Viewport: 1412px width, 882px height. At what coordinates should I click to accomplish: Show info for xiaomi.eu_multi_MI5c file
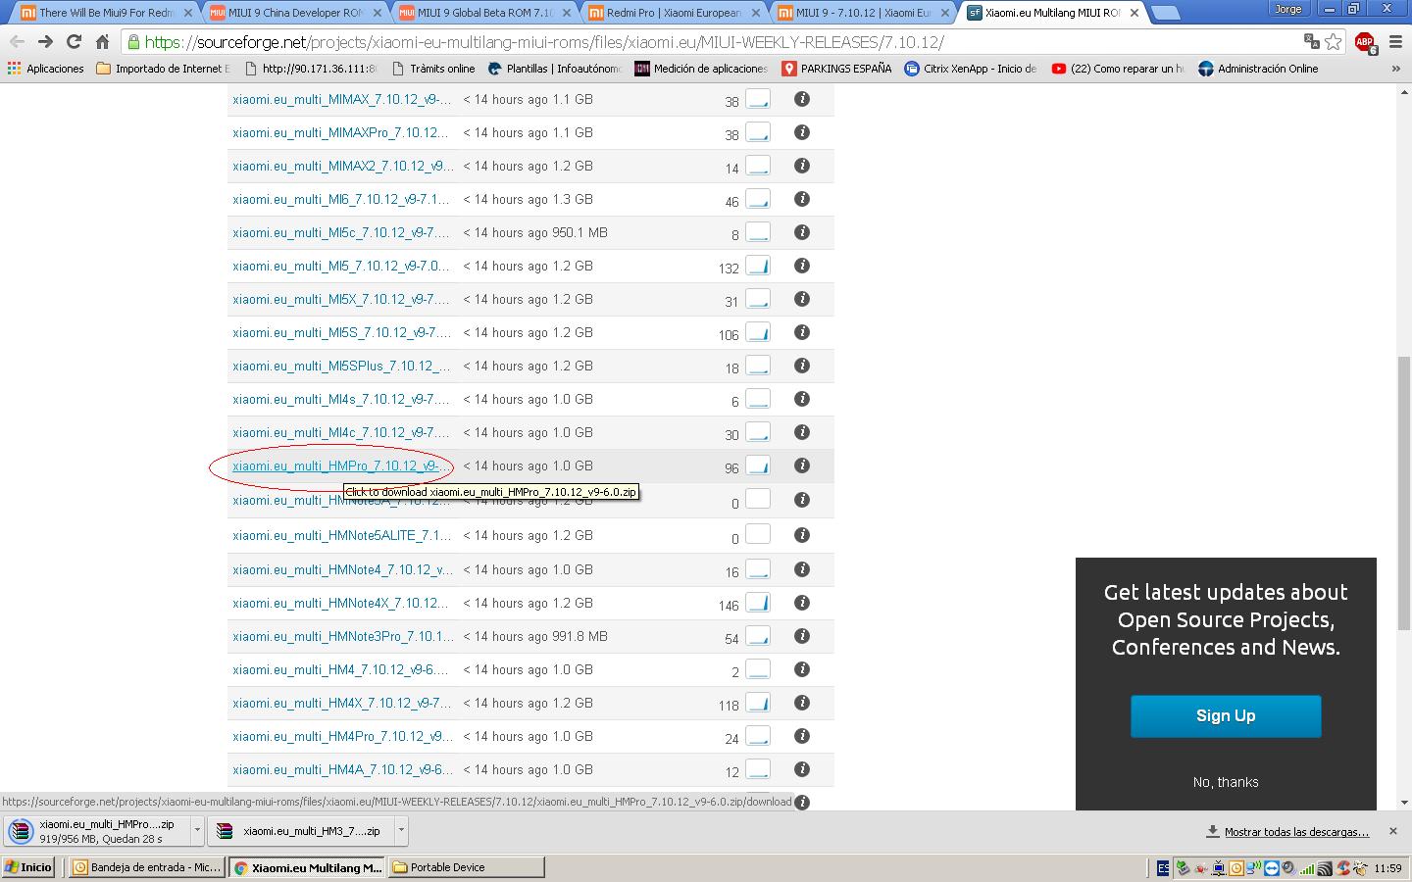tap(802, 232)
